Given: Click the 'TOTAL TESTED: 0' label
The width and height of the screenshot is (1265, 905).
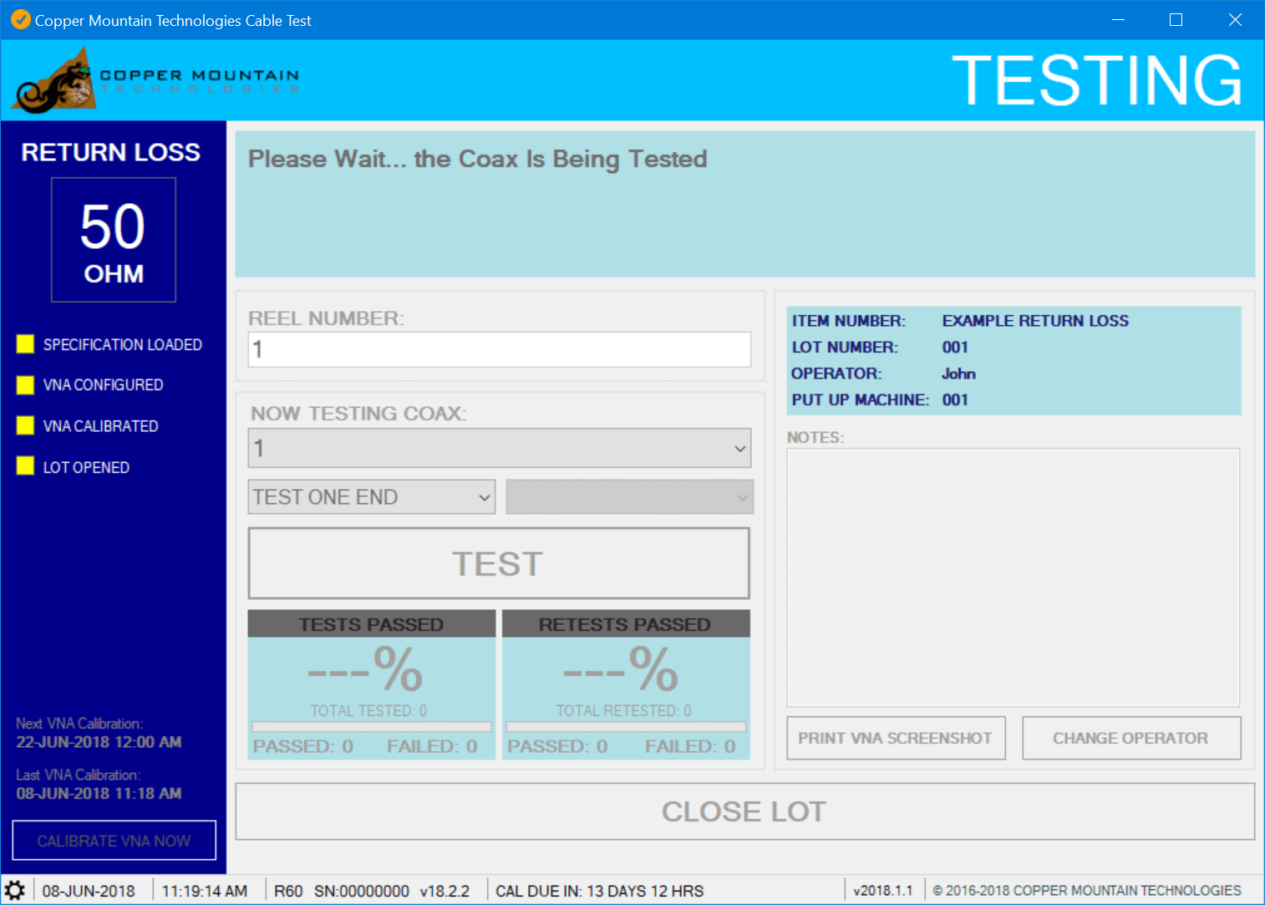Looking at the screenshot, I should pos(368,710).
